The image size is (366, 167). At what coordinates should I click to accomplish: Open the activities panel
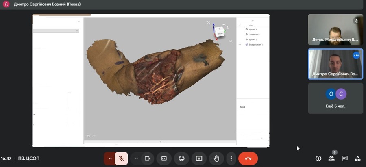357,158
